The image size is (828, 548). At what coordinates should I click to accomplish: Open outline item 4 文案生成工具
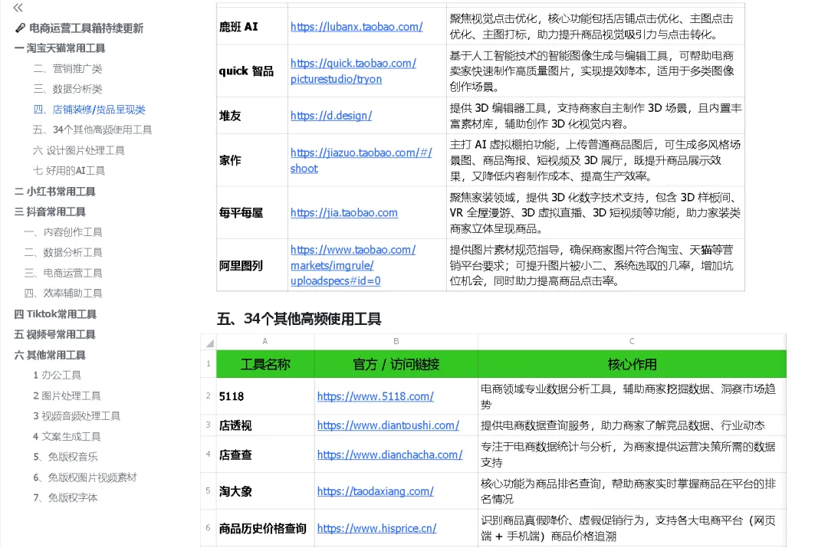point(67,436)
